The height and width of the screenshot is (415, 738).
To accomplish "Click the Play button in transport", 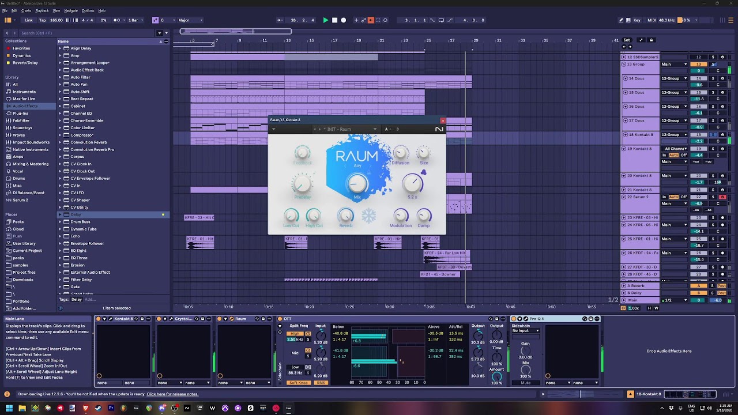I will click(326, 20).
